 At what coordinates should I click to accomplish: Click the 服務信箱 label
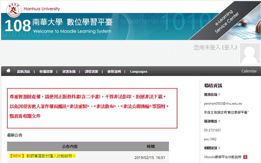(x=212, y=95)
